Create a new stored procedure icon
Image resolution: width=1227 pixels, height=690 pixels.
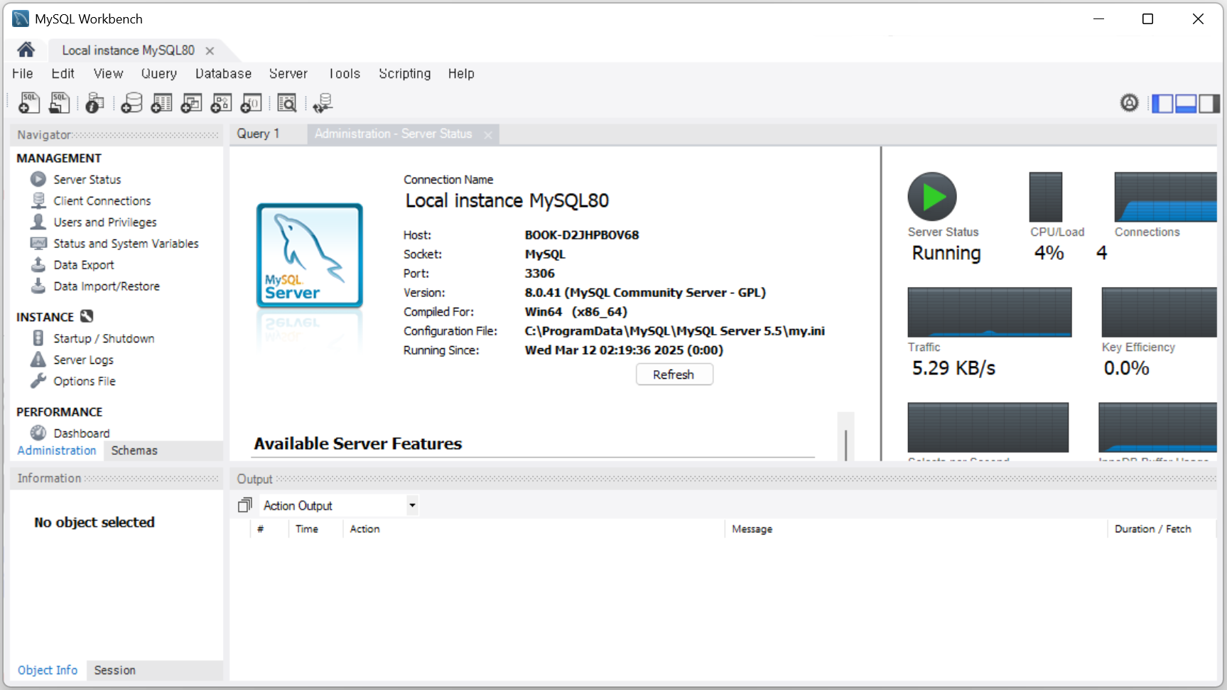coord(221,103)
